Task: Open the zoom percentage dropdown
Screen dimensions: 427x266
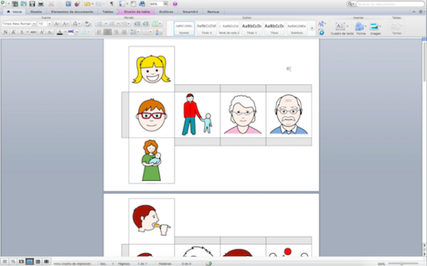Action: (165, 4)
